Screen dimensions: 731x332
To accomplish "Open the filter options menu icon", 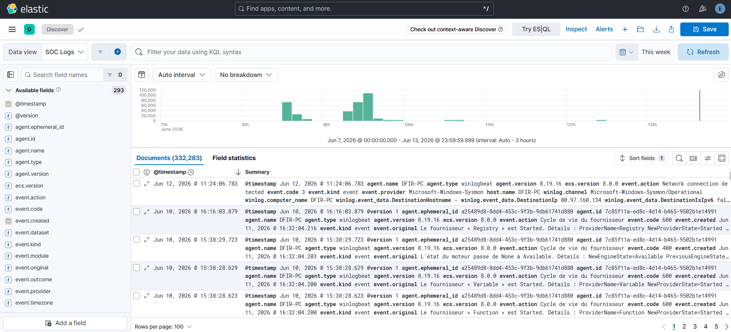I will pyautogui.click(x=100, y=52).
